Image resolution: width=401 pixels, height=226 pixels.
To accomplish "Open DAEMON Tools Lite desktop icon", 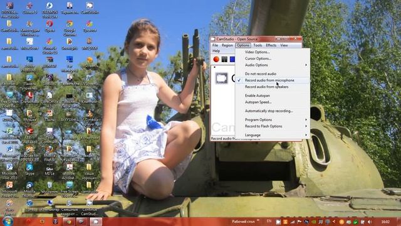I will [49, 10].
